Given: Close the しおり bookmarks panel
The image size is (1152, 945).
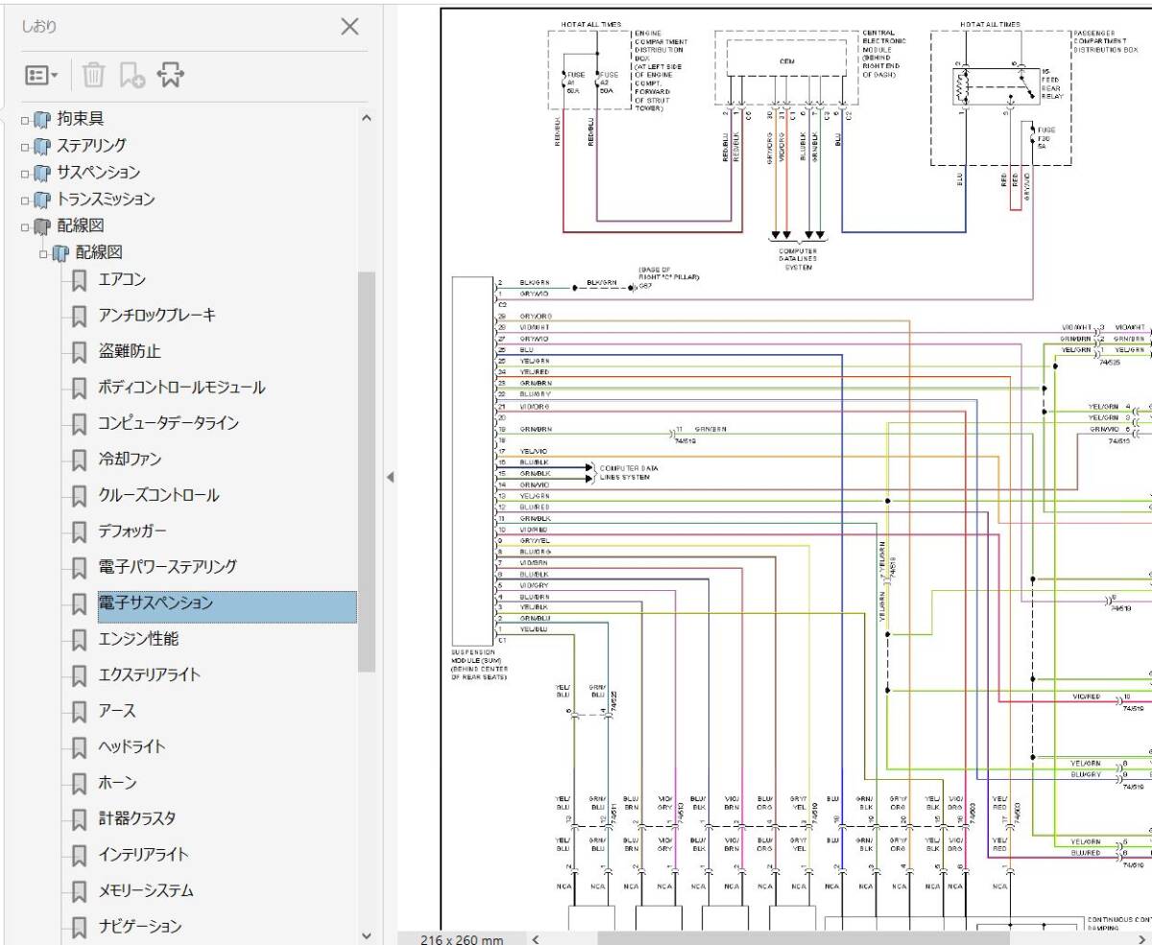Looking at the screenshot, I should 349,27.
